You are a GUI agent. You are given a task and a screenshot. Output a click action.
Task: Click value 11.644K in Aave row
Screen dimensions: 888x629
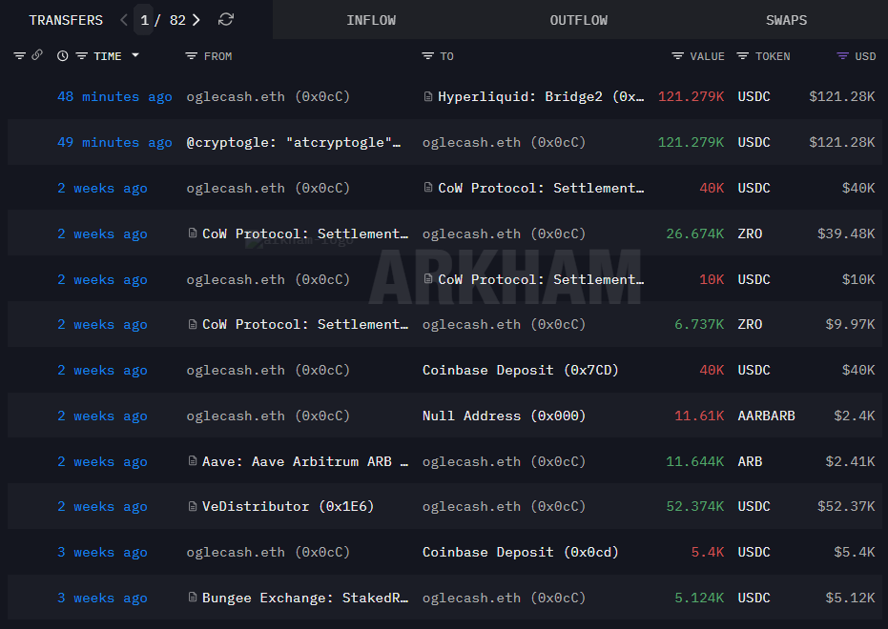coord(695,461)
